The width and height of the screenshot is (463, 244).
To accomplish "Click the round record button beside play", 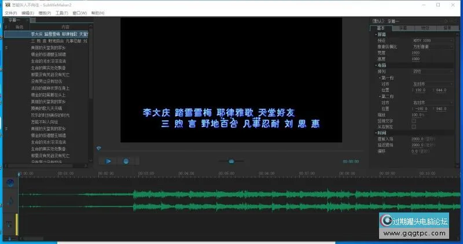I will (126, 161).
